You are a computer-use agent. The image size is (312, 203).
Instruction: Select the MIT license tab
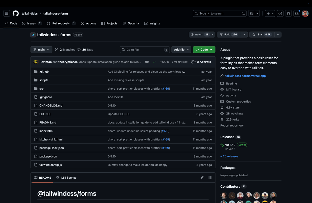[x=66, y=178]
